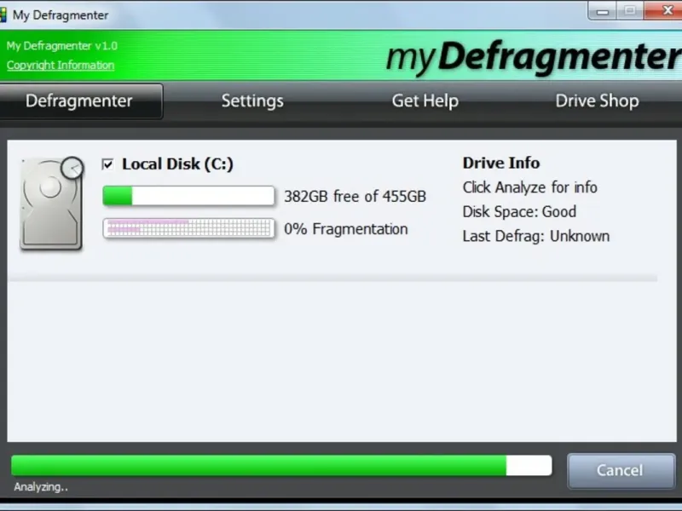Screen dimensions: 682x511
Task: Click the 'Analyzing..' status text
Action: (x=41, y=486)
